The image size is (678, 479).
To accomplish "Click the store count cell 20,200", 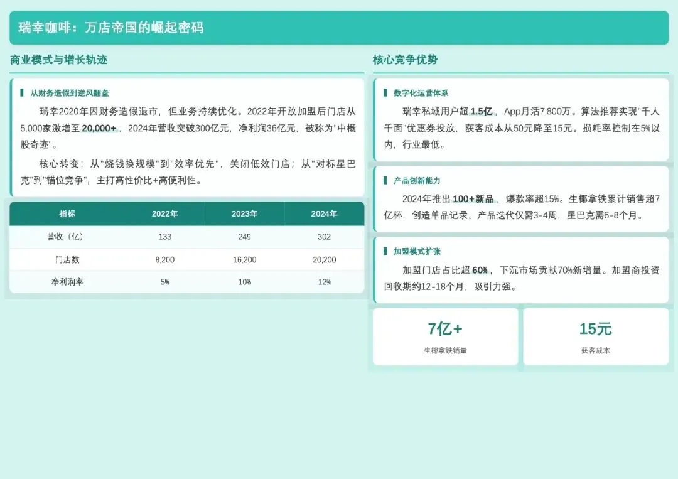I will (x=325, y=260).
